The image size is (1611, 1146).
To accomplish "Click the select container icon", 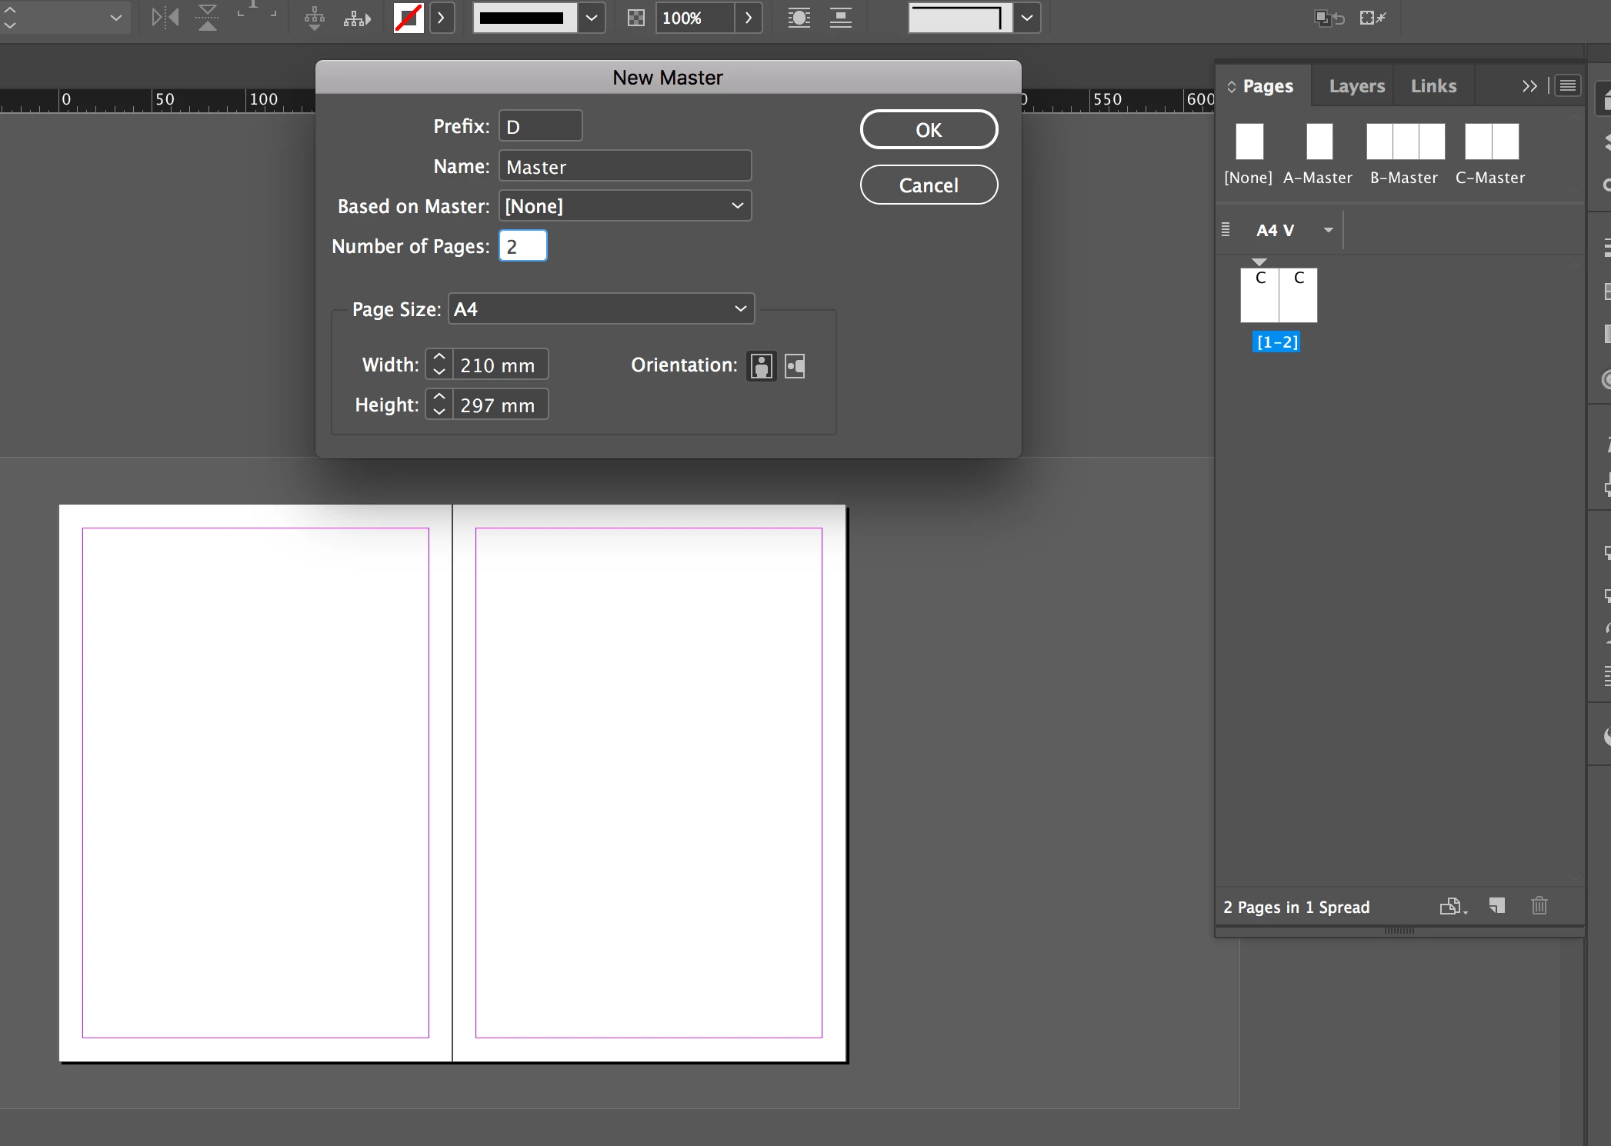I will tap(314, 17).
